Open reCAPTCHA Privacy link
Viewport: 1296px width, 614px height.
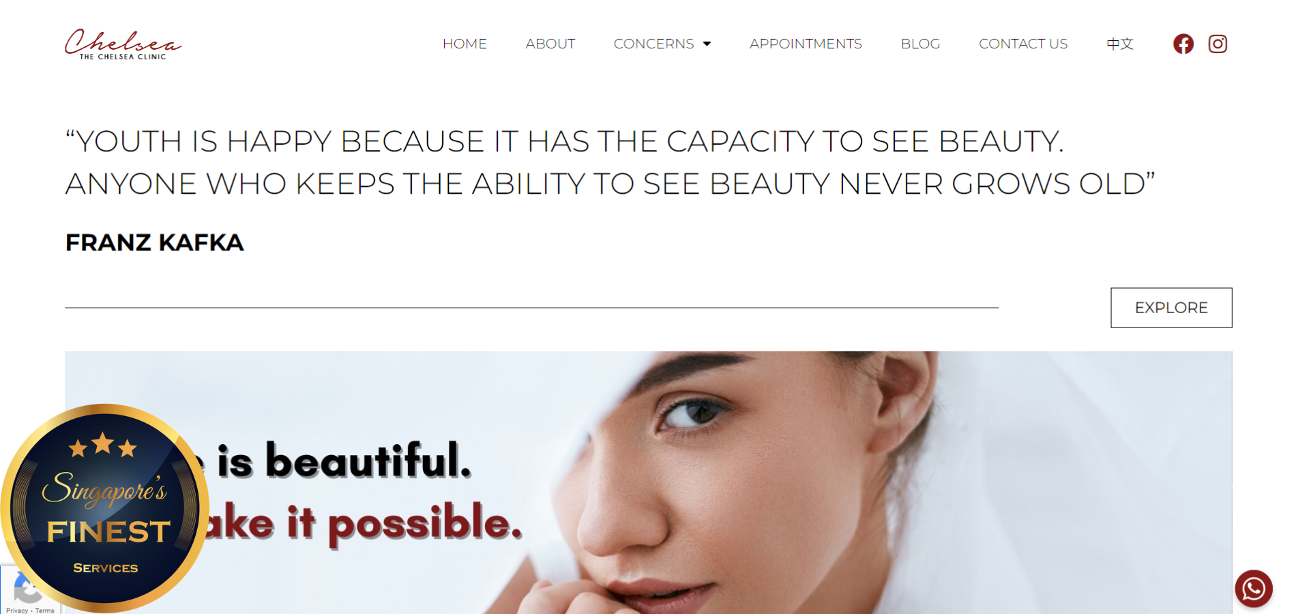pos(17,611)
